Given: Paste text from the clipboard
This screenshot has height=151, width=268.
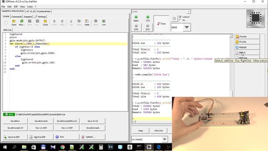Looking at the screenshot, I should 87,23.
